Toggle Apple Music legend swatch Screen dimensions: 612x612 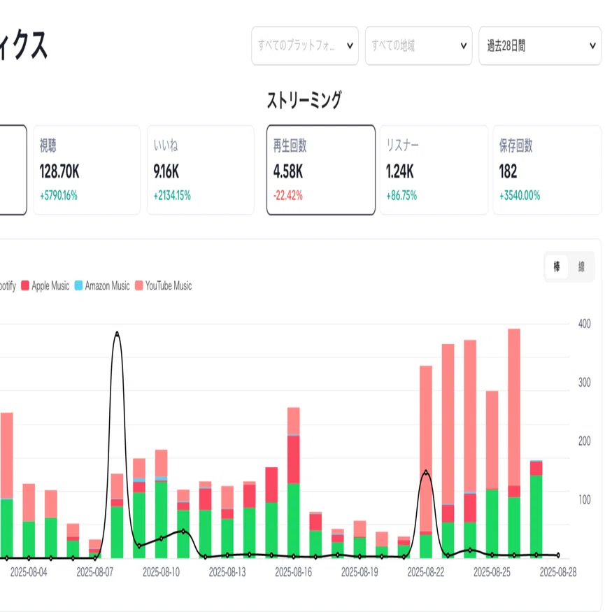click(x=25, y=285)
